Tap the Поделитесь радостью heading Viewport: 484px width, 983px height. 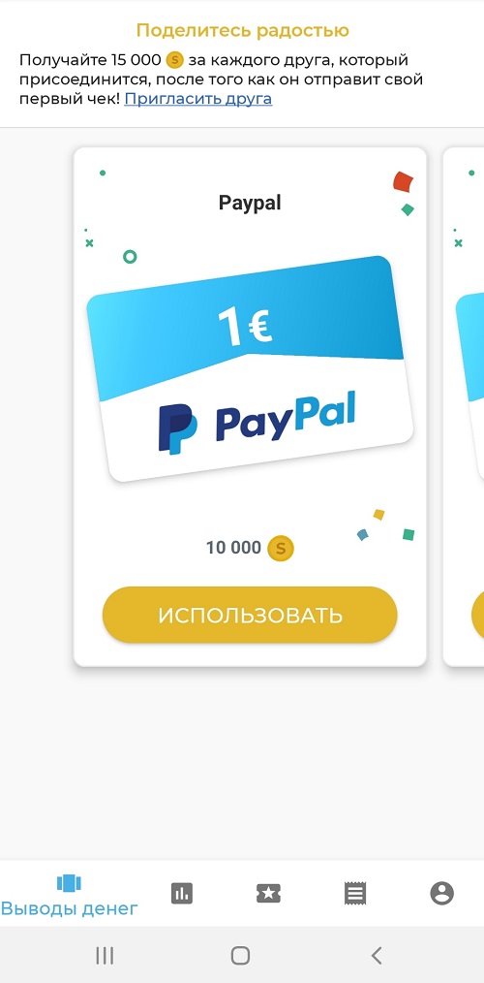[x=242, y=30]
